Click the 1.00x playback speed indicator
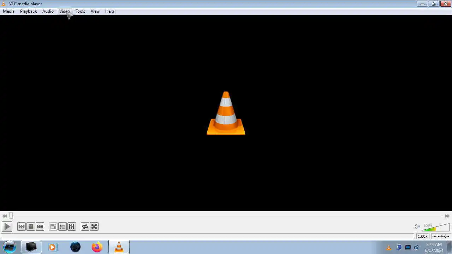The image size is (452, 254). pos(422,236)
